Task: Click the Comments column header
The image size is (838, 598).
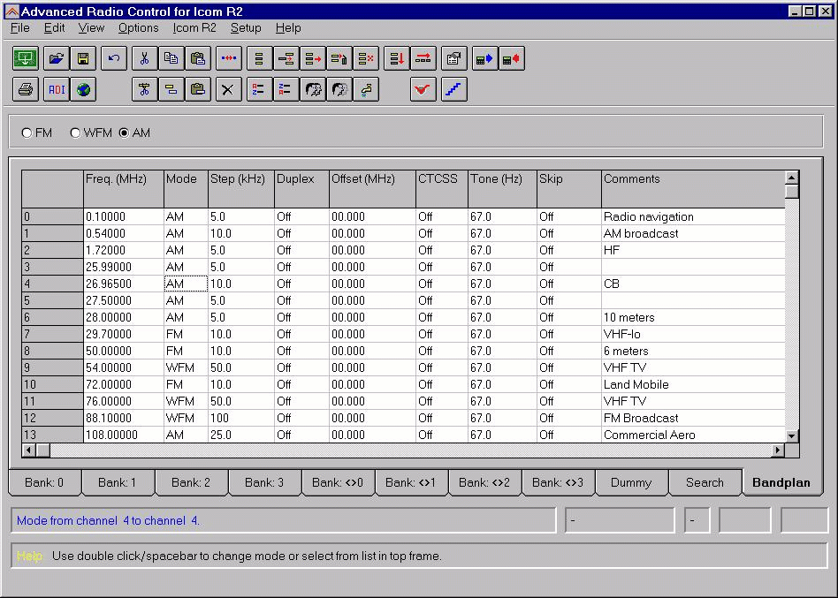Action: click(693, 189)
